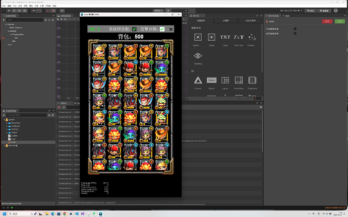
Task: Select the Rotate transform tool in toolbar
Action: (14, 11)
